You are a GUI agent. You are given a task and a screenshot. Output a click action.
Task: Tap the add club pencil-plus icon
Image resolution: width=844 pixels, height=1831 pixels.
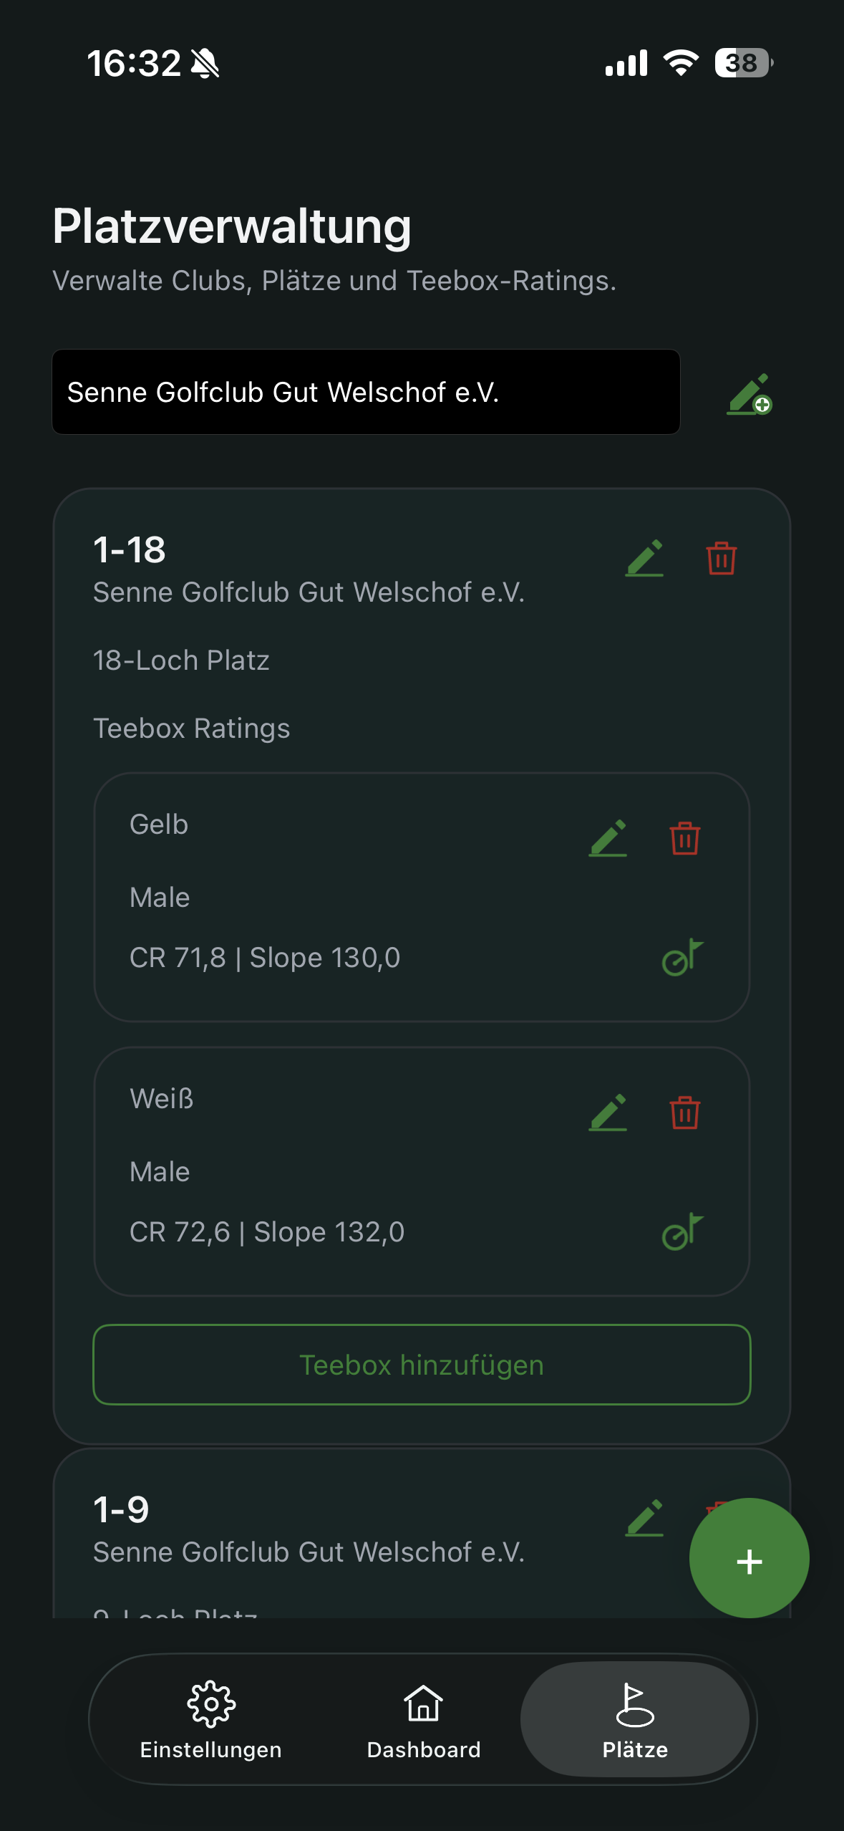(x=749, y=393)
